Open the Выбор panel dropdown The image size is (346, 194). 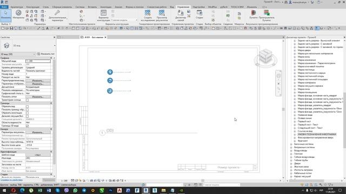[6, 24]
